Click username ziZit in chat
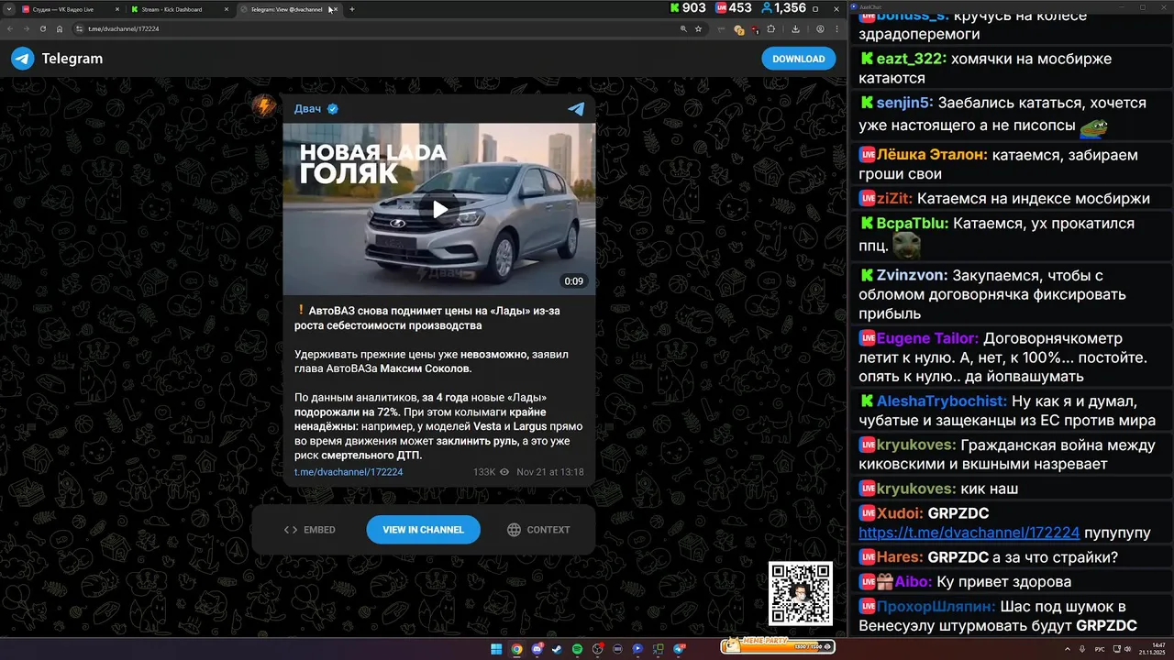The width and height of the screenshot is (1174, 660). pyautogui.click(x=894, y=198)
